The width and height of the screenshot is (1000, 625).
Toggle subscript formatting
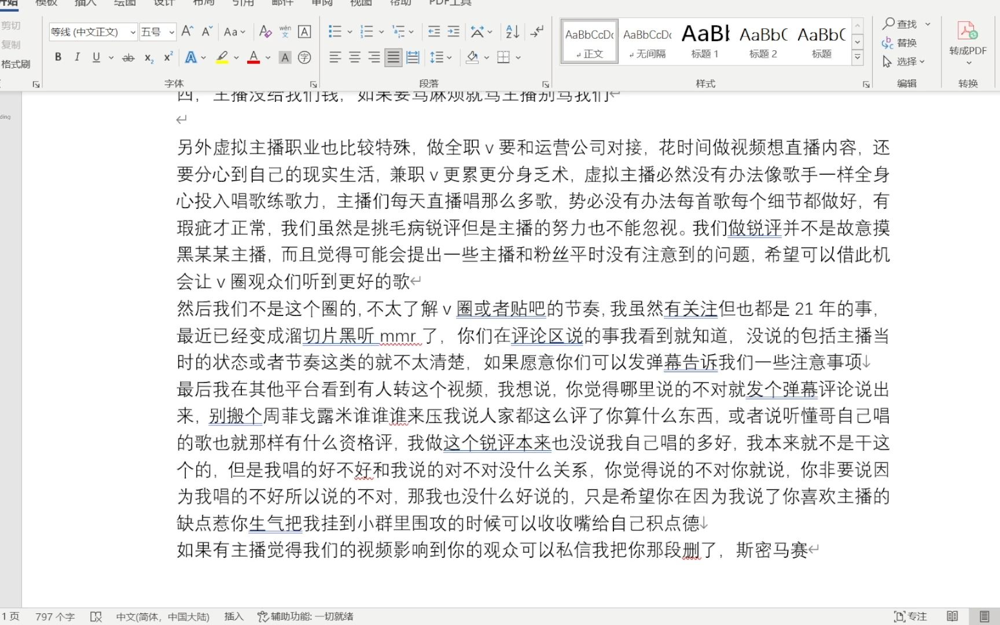point(149,57)
